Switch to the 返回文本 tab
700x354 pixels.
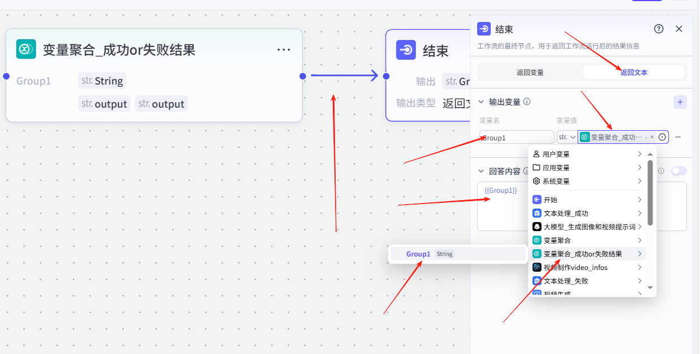(634, 72)
